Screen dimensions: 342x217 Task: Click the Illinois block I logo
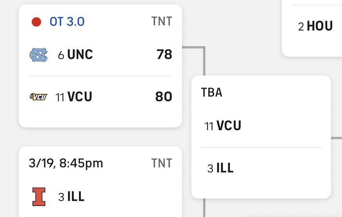pos(39,197)
